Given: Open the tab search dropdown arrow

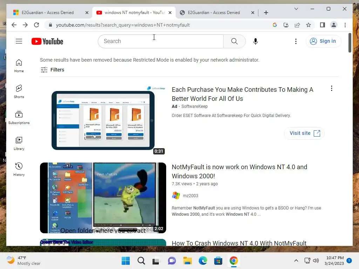Looking at the screenshot, I should pos(296,9).
